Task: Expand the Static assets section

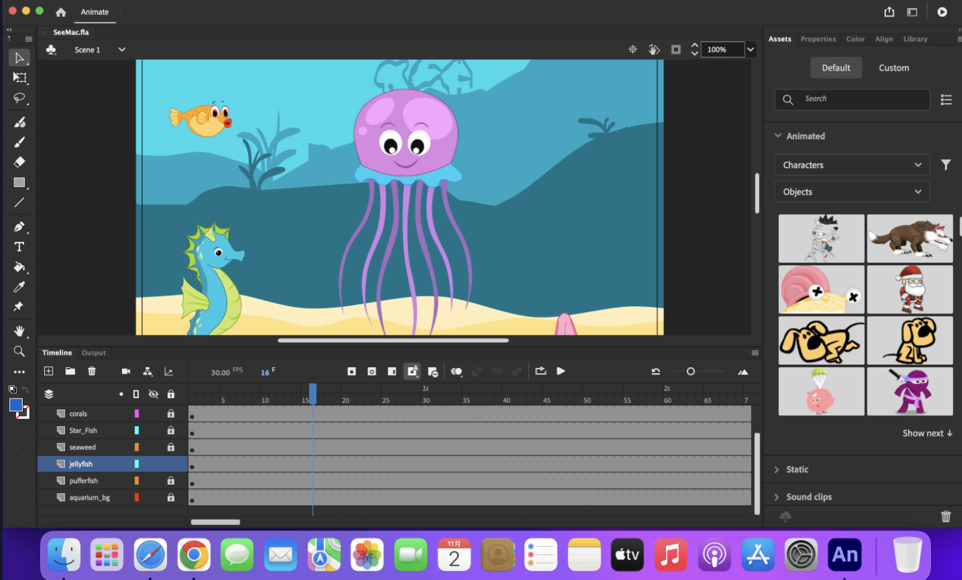Action: click(796, 470)
